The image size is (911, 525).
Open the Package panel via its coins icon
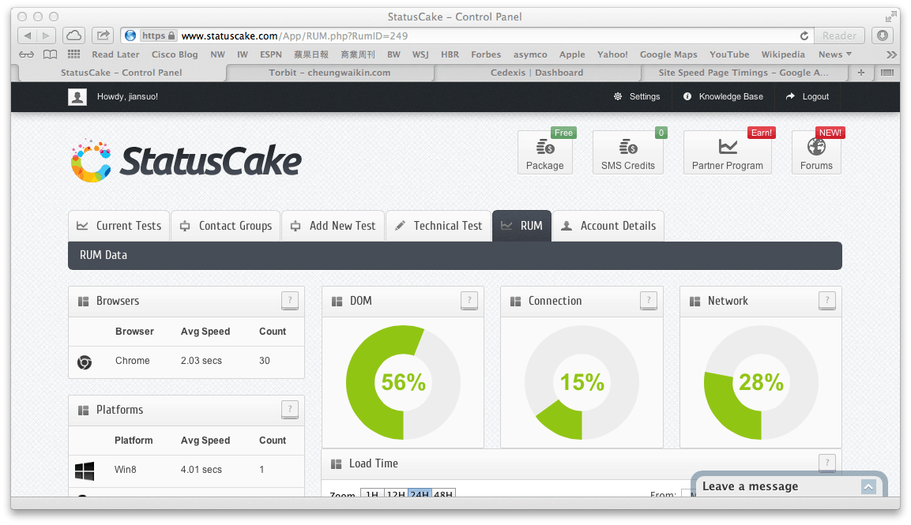(544, 149)
